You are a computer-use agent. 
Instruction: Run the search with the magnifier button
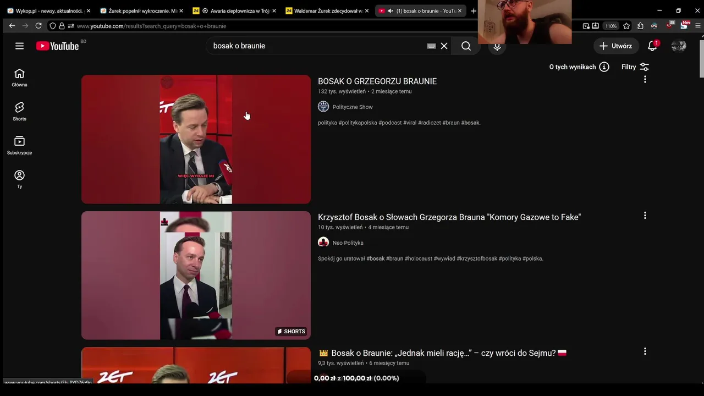[466, 46]
